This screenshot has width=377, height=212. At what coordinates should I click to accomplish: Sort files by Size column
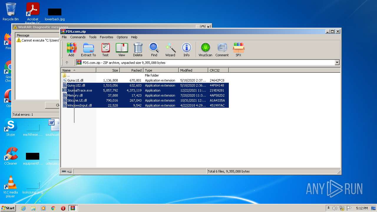coord(108,70)
